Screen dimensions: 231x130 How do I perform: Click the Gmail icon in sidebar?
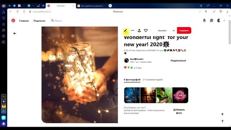point(4,106)
